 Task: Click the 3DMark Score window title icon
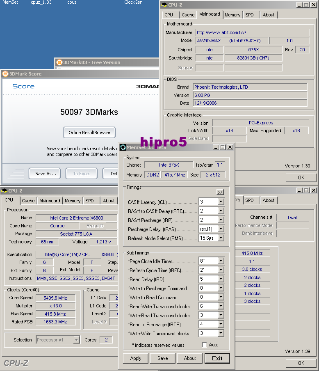(x=5, y=74)
